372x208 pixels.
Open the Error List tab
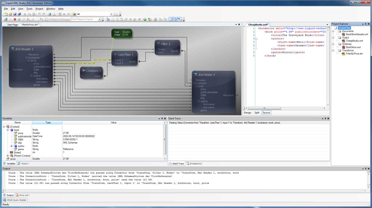coord(22,195)
